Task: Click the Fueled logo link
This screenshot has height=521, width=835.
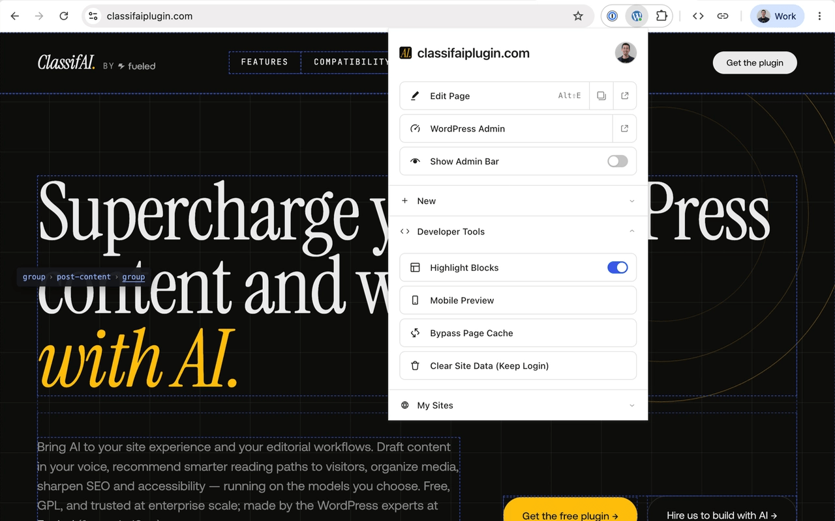Action: pyautogui.click(x=137, y=66)
